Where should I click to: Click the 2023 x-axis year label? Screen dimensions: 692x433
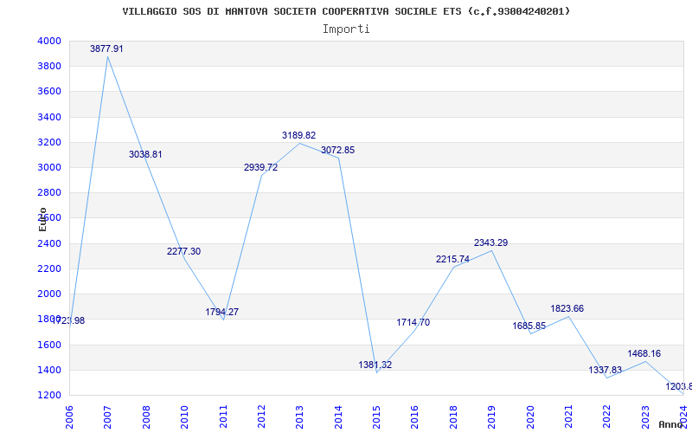645,417
